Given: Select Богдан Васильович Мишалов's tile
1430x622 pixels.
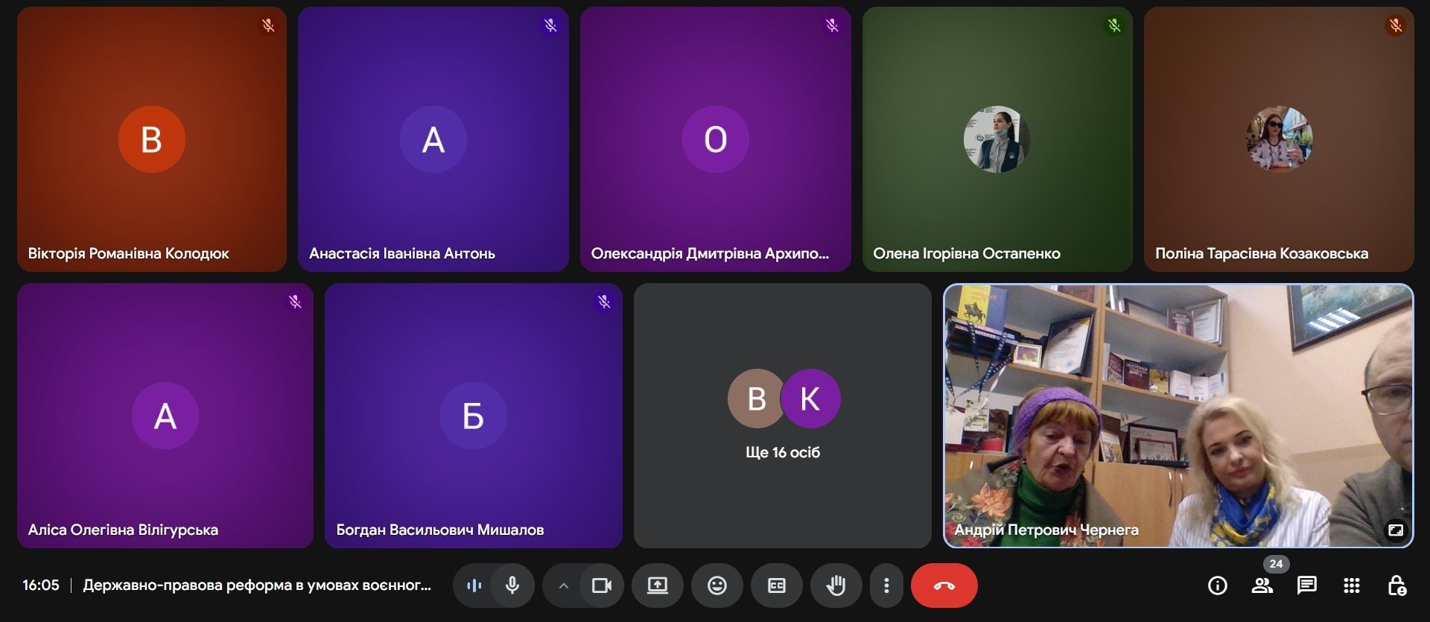Looking at the screenshot, I should [473, 416].
